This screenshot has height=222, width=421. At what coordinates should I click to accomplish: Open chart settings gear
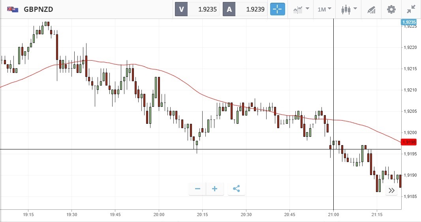391,9
